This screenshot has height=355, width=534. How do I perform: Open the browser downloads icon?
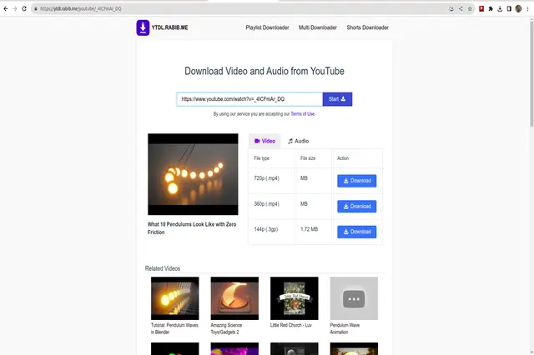(500, 9)
